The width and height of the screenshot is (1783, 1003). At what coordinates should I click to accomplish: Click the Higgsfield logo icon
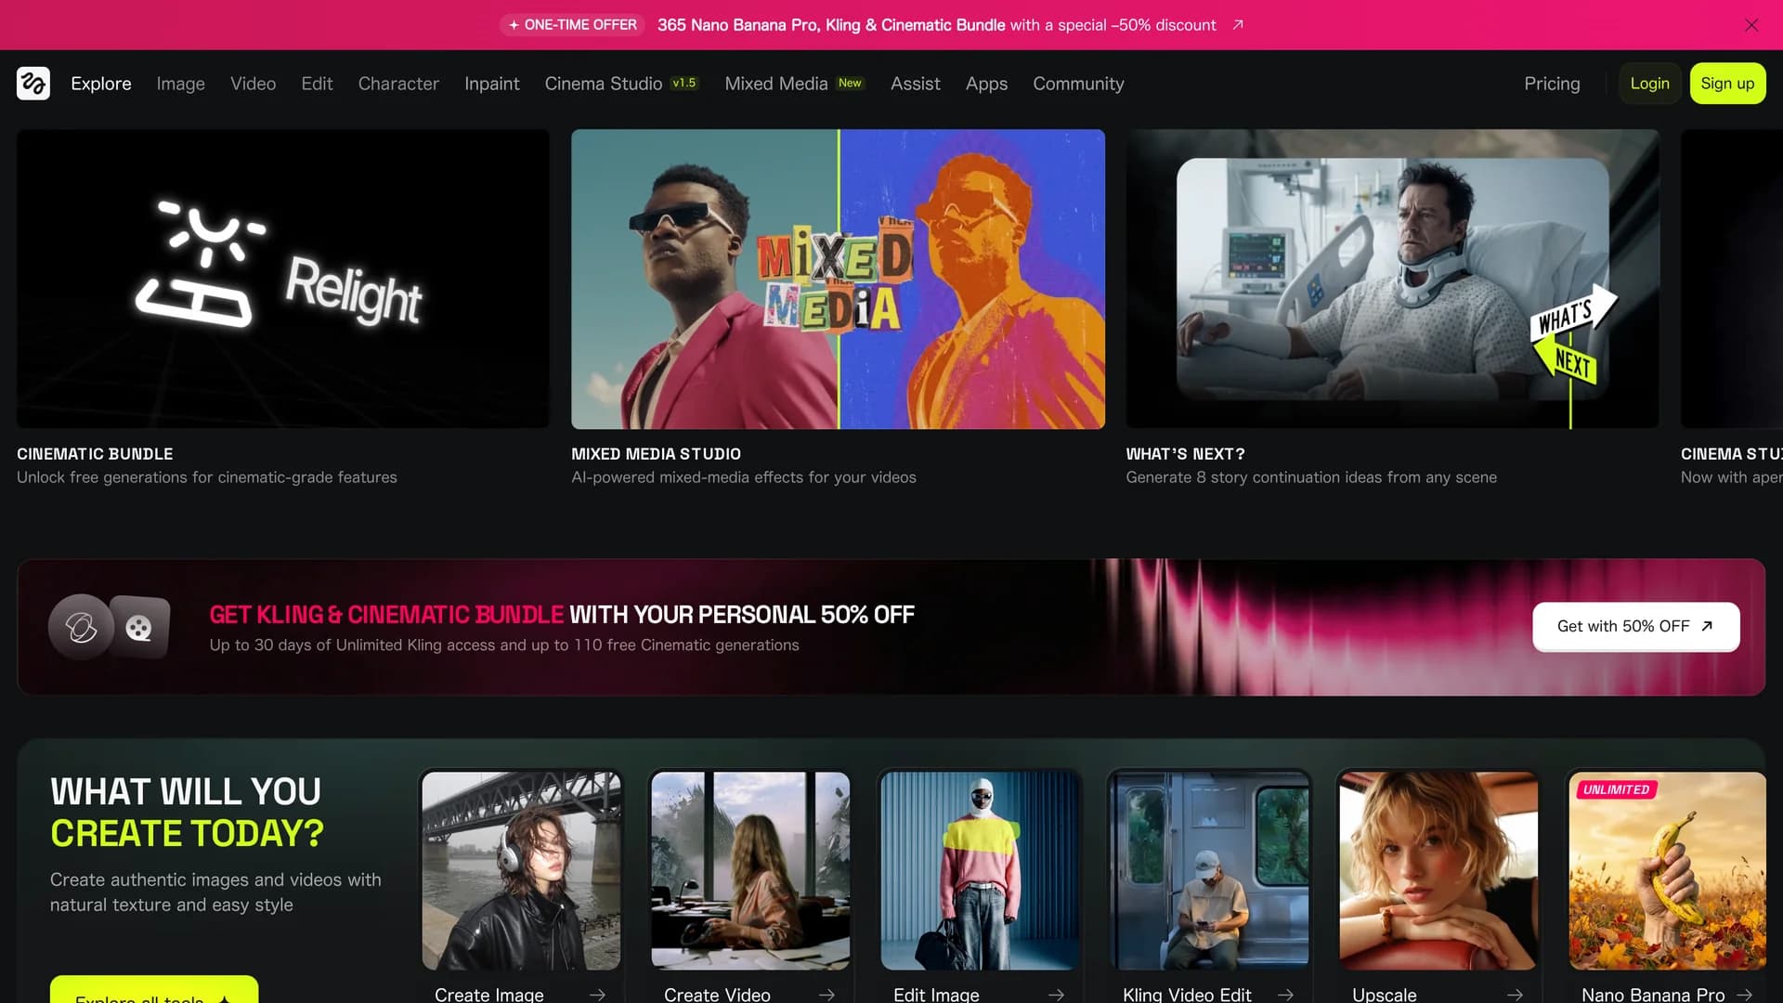click(33, 84)
